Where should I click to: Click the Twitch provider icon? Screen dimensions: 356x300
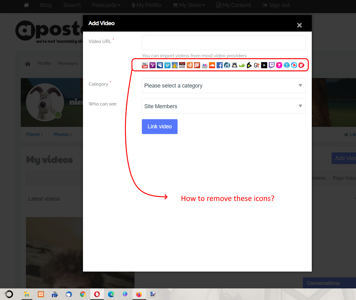271,65
